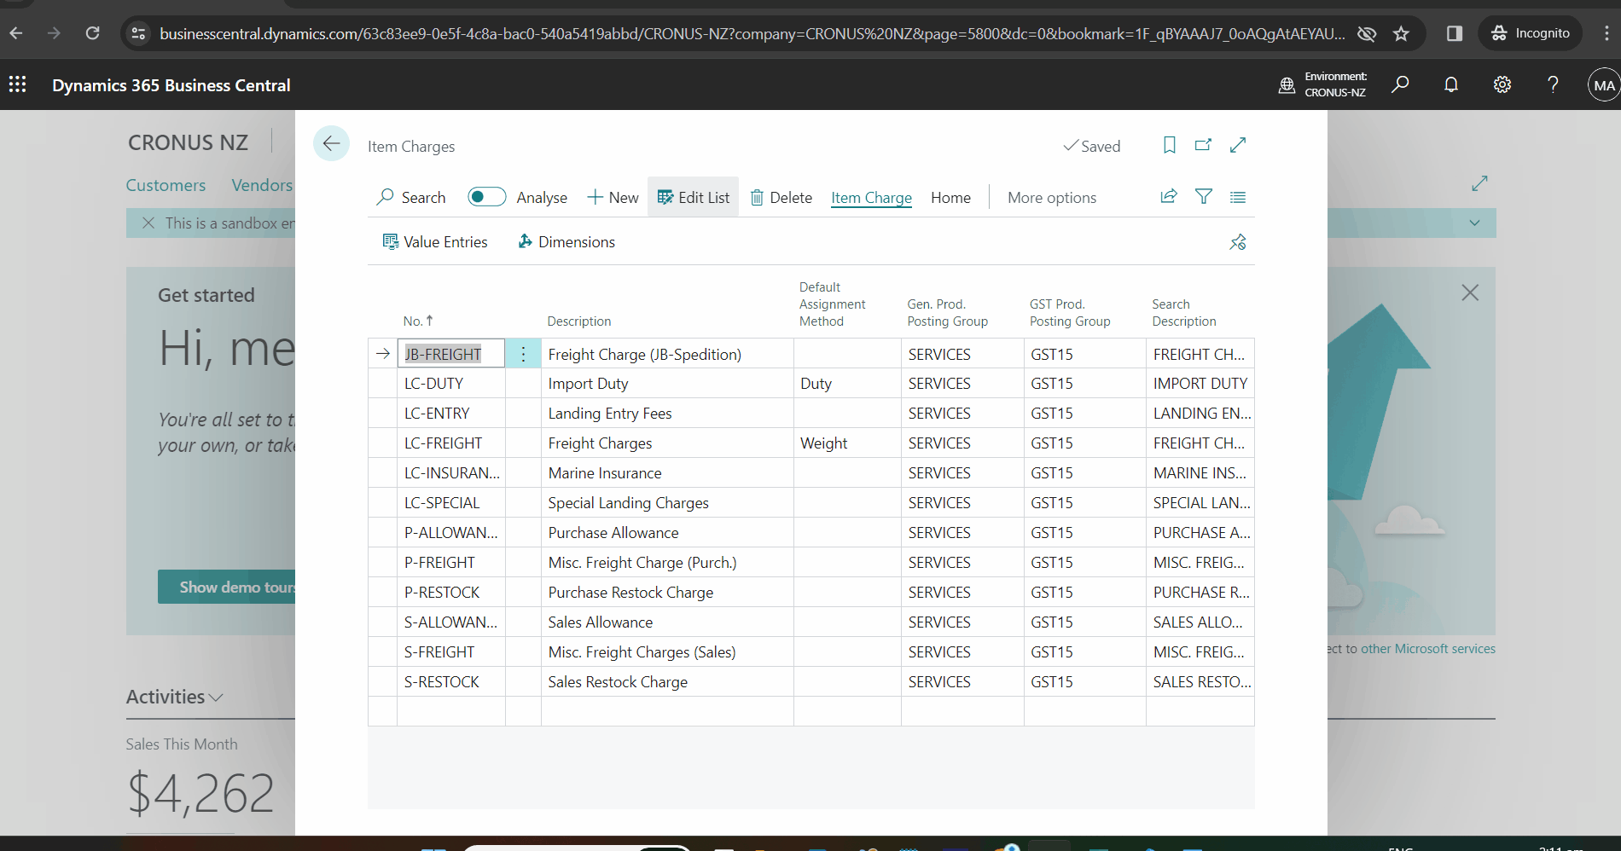Expand the sandbox notification chevron
1621x851 pixels.
click(x=1474, y=223)
